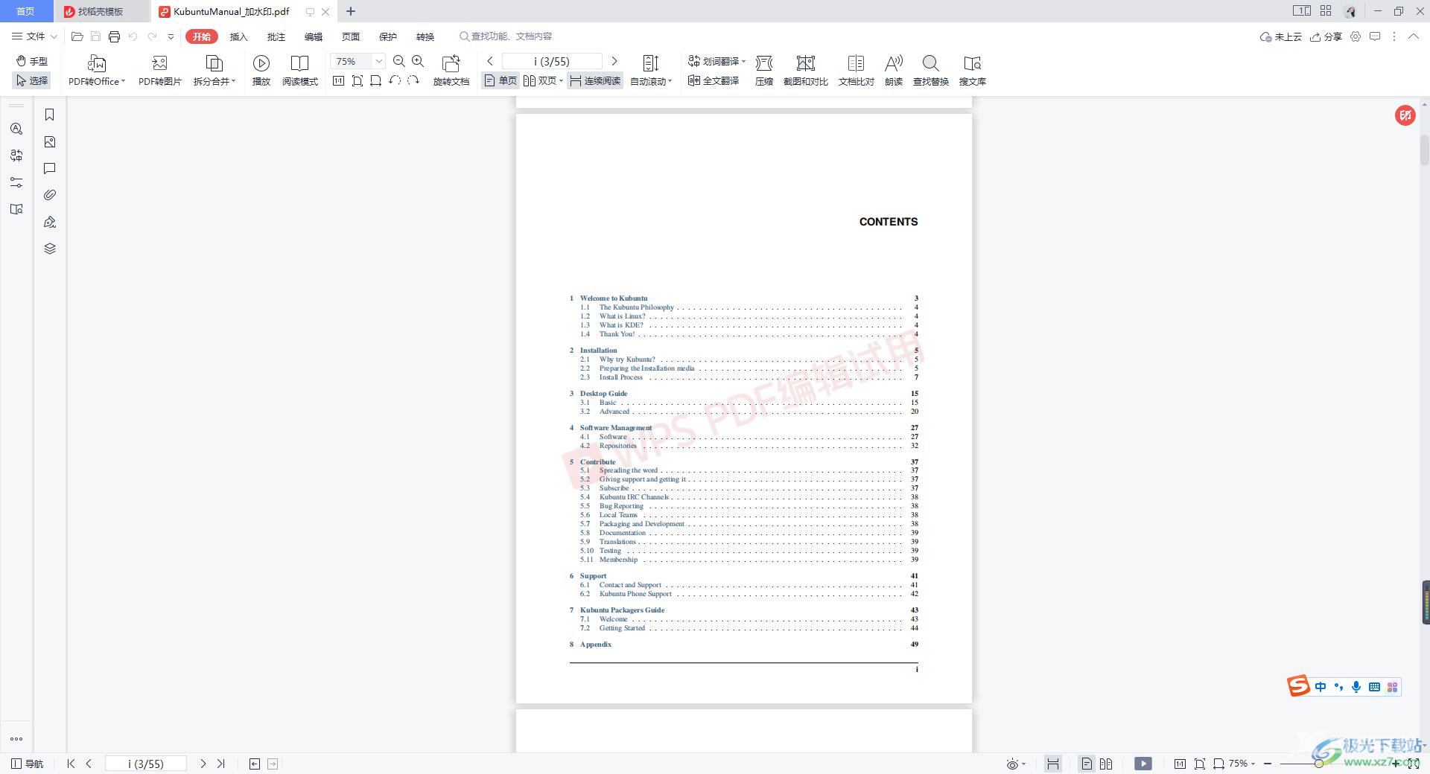Enter reading mode (阅读模式)
The width and height of the screenshot is (1430, 774).
pos(300,71)
